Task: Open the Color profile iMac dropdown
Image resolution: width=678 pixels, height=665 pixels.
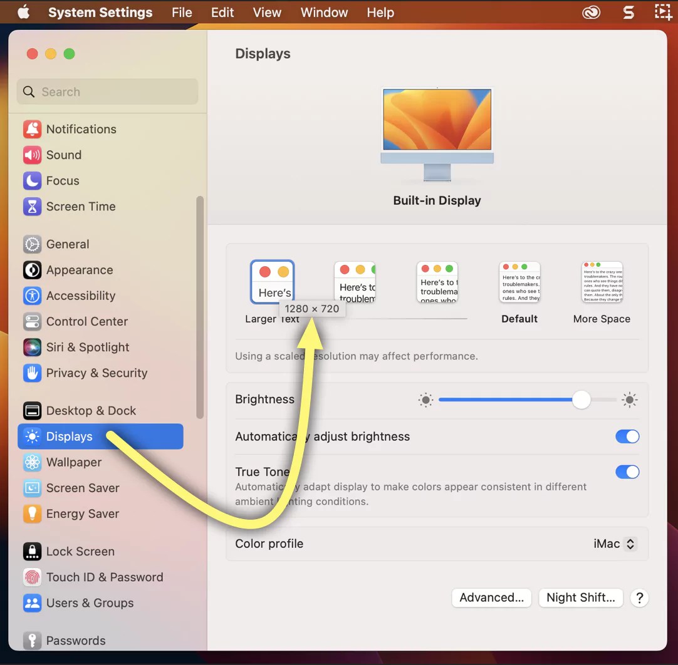Action: [x=613, y=544]
